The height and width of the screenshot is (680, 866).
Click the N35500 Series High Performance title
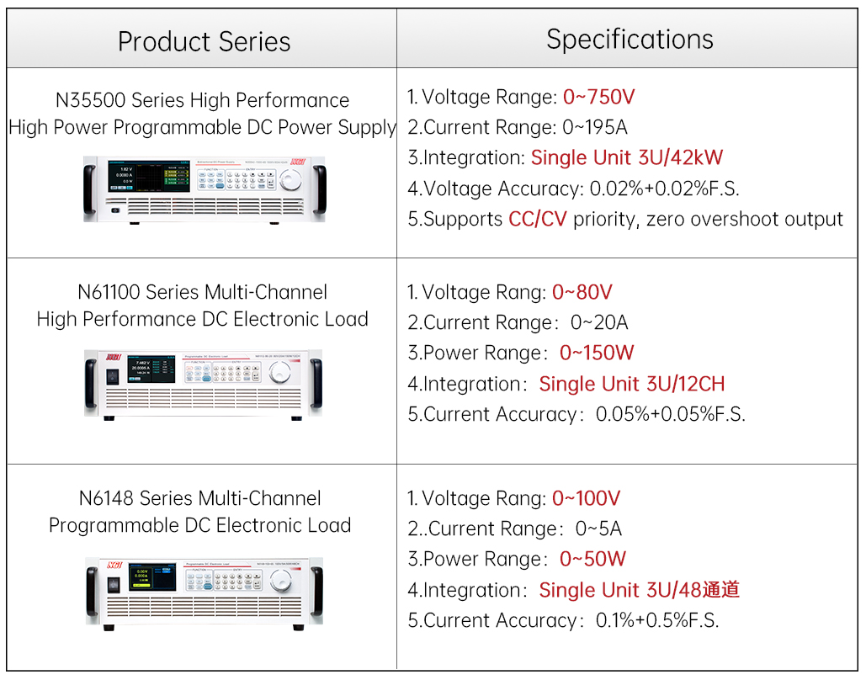pos(202,100)
